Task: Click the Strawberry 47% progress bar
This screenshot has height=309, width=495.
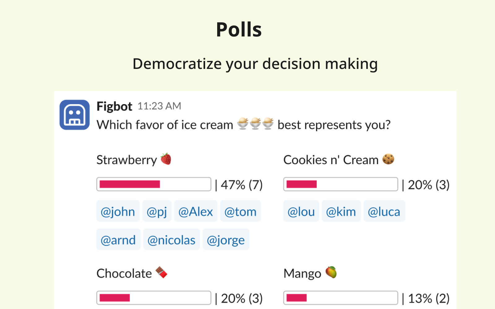Action: (x=154, y=184)
